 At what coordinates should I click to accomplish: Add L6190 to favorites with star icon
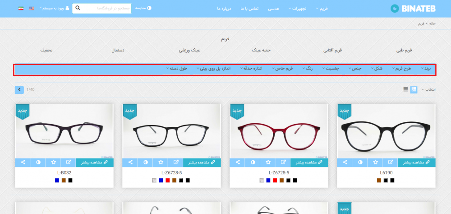(x=375, y=163)
